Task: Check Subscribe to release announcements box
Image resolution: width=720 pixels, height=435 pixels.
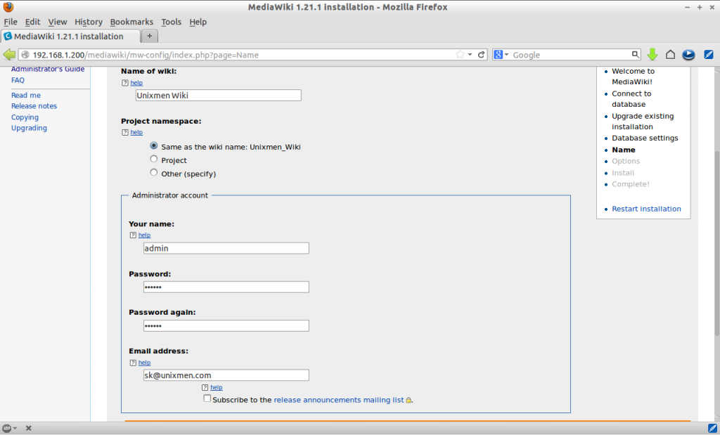Action: [207, 398]
